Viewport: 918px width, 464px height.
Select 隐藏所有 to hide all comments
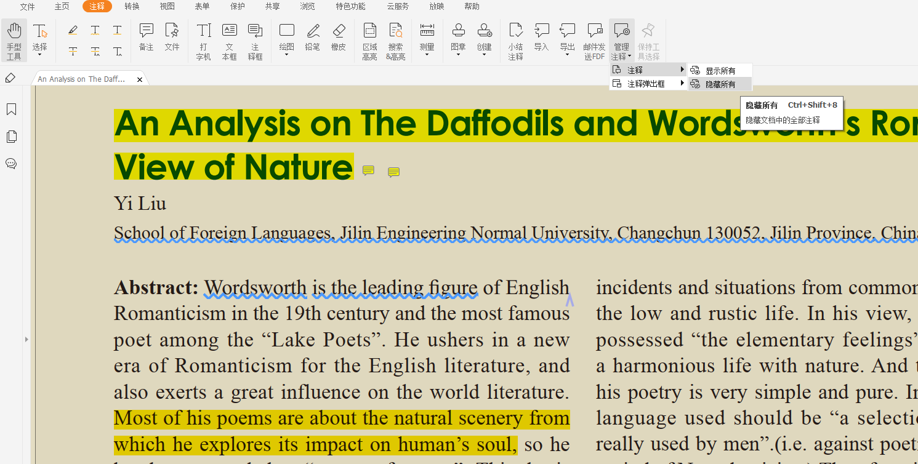(x=720, y=84)
